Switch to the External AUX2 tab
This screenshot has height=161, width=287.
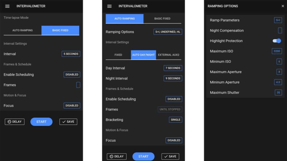(x=169, y=55)
